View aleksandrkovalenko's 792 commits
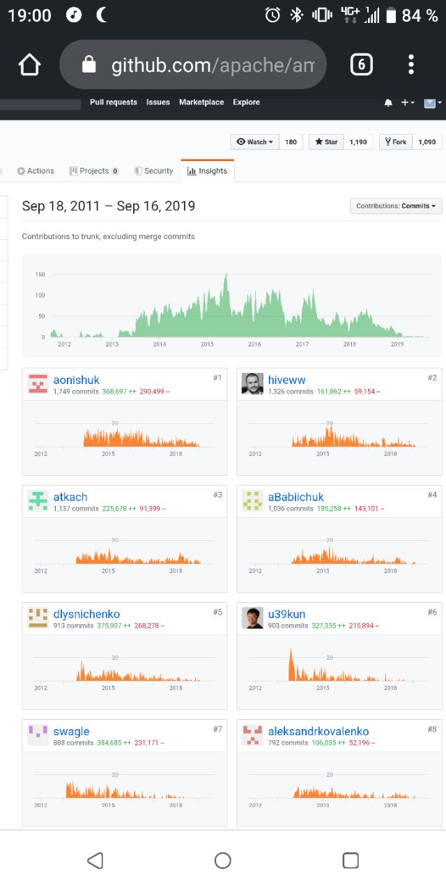 [x=288, y=743]
